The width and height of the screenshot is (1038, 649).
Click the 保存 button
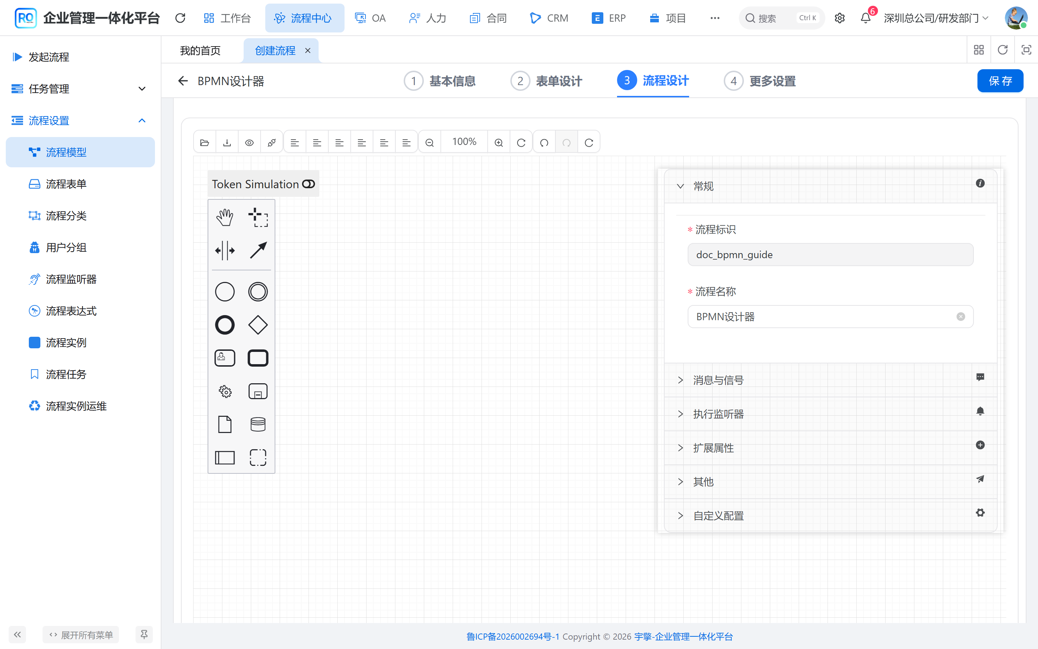click(x=1000, y=81)
